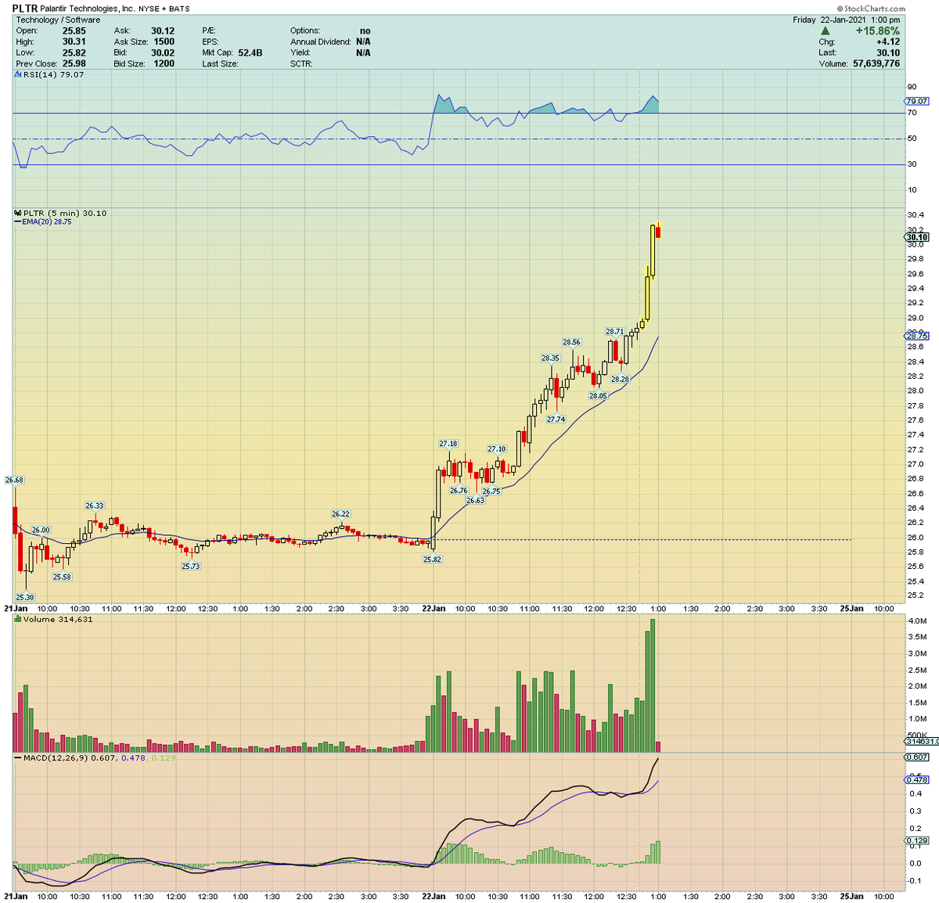This screenshot has height=903, width=939.
Task: Select the PLTR ticker title
Action: tap(24, 7)
